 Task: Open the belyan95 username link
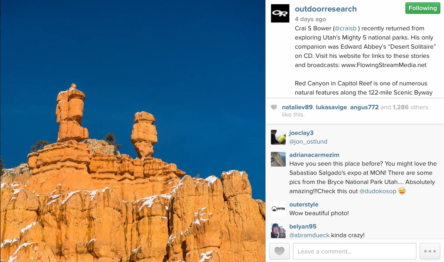point(303,227)
